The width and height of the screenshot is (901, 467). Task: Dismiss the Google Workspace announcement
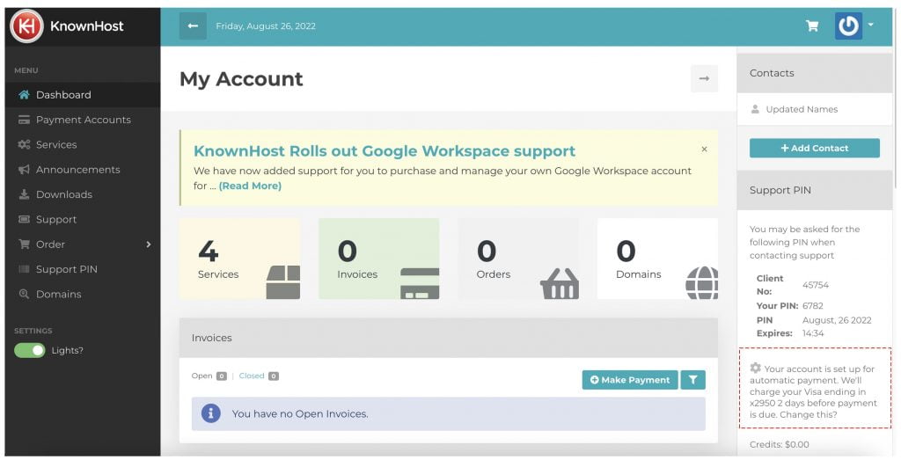(704, 150)
